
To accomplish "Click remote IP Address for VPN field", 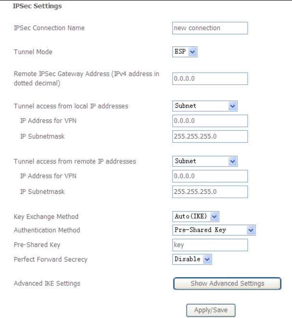I will [210, 176].
